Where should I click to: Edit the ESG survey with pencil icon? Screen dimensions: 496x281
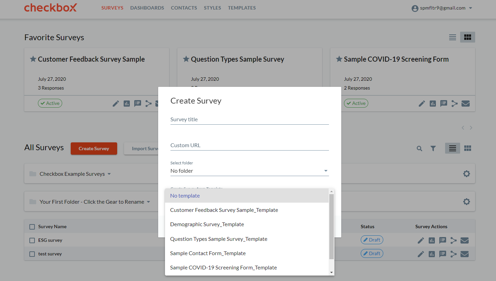click(x=421, y=240)
